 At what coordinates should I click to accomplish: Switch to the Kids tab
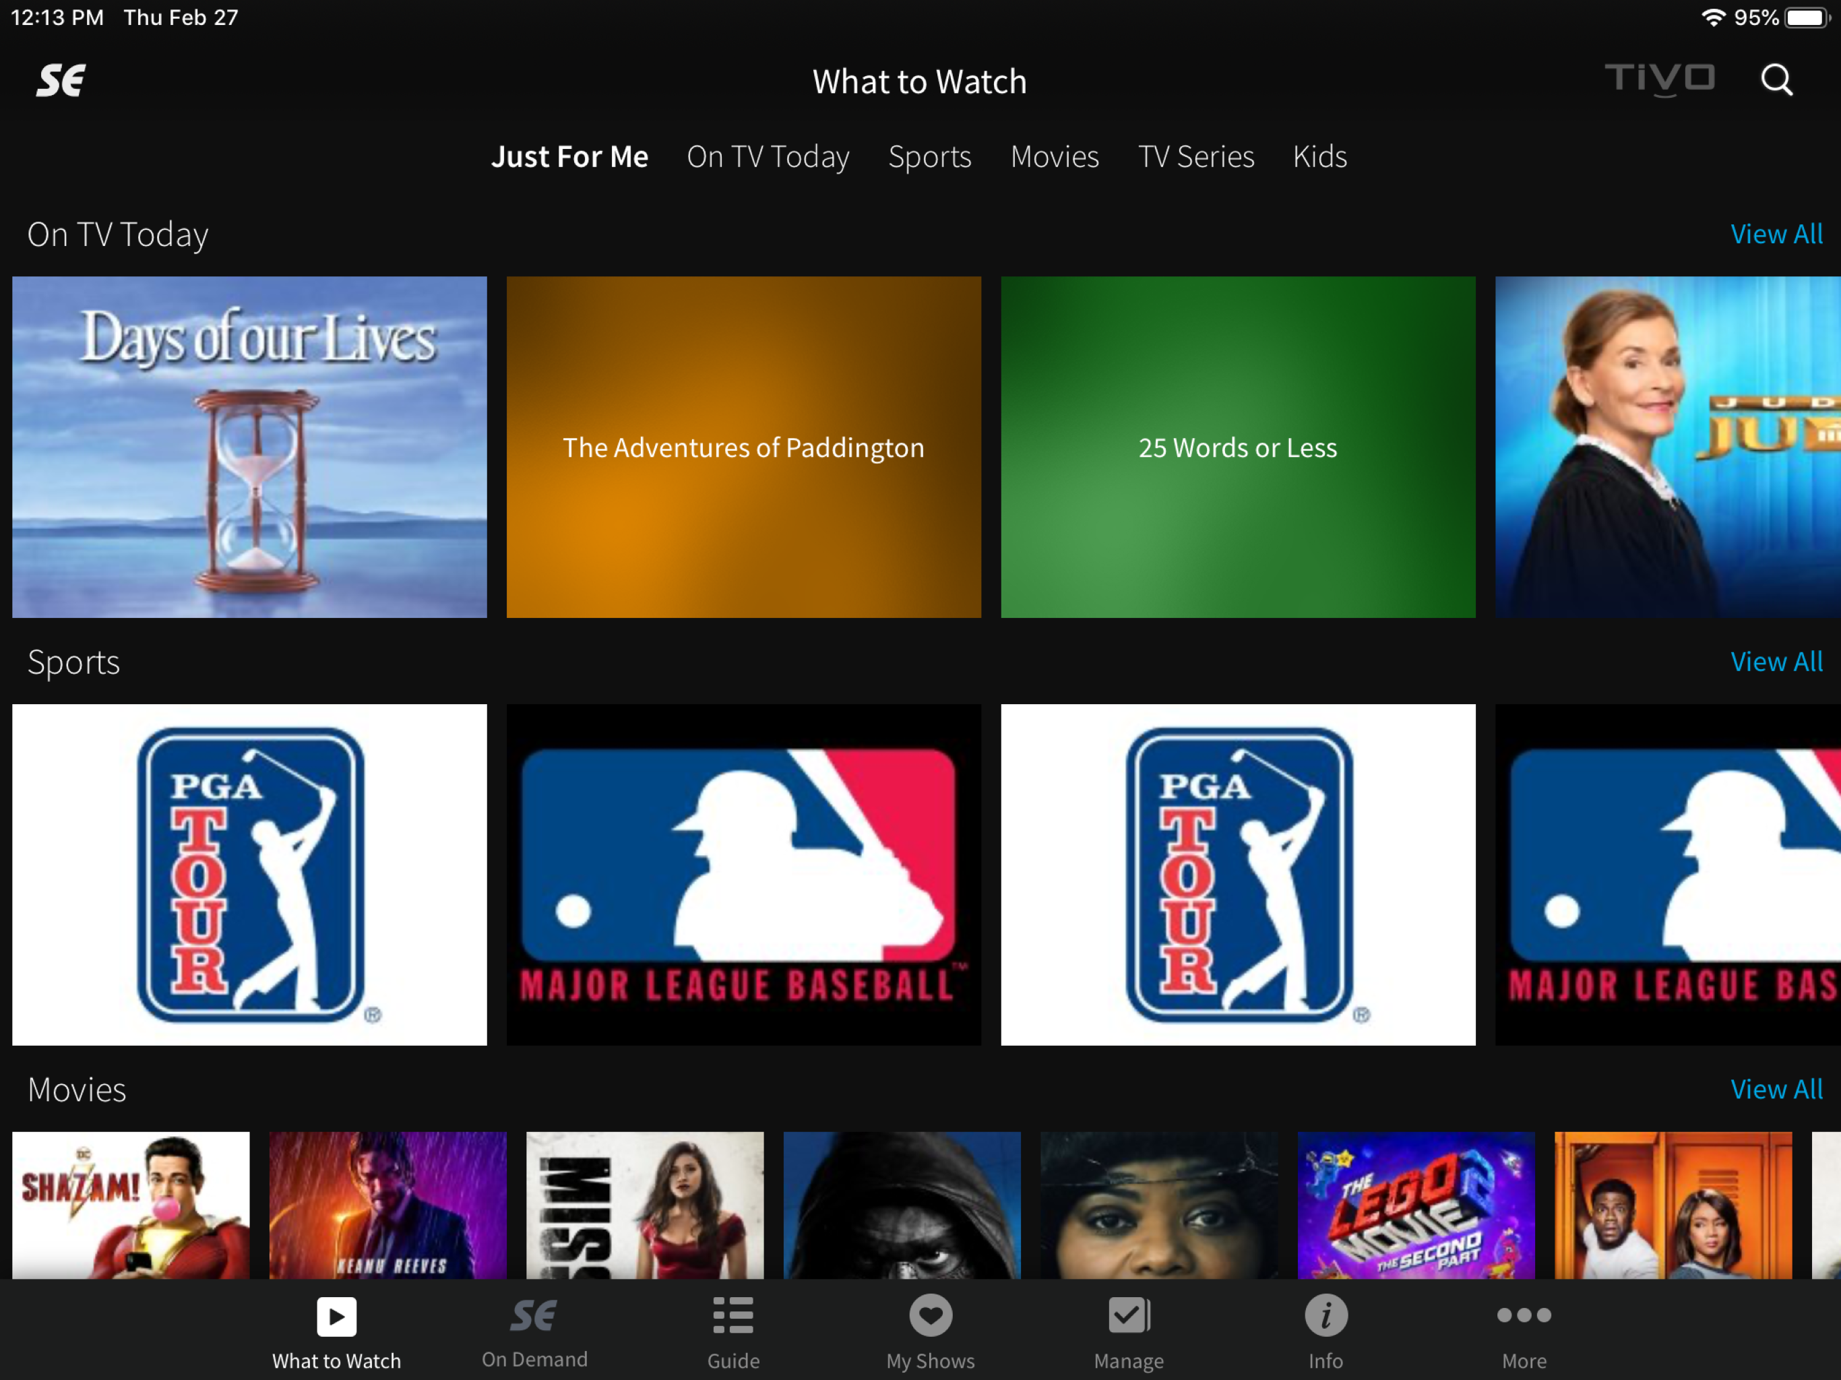1320,156
